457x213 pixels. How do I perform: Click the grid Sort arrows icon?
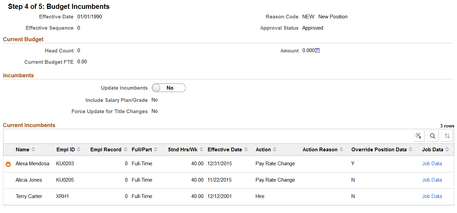[x=447, y=136]
